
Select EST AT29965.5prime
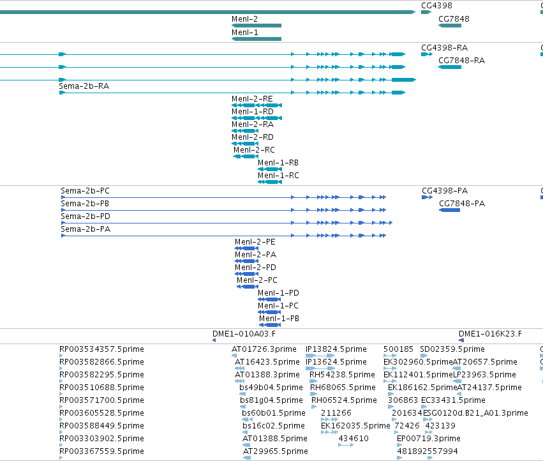coord(275,452)
